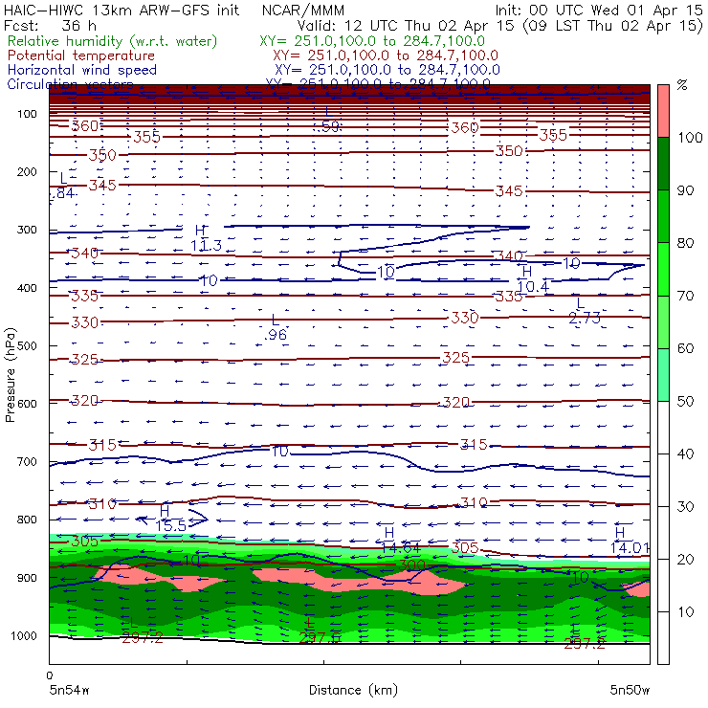This screenshot has width=708, height=708.
Task: Click the '5n54w' start coordinate label
Action: tap(70, 690)
